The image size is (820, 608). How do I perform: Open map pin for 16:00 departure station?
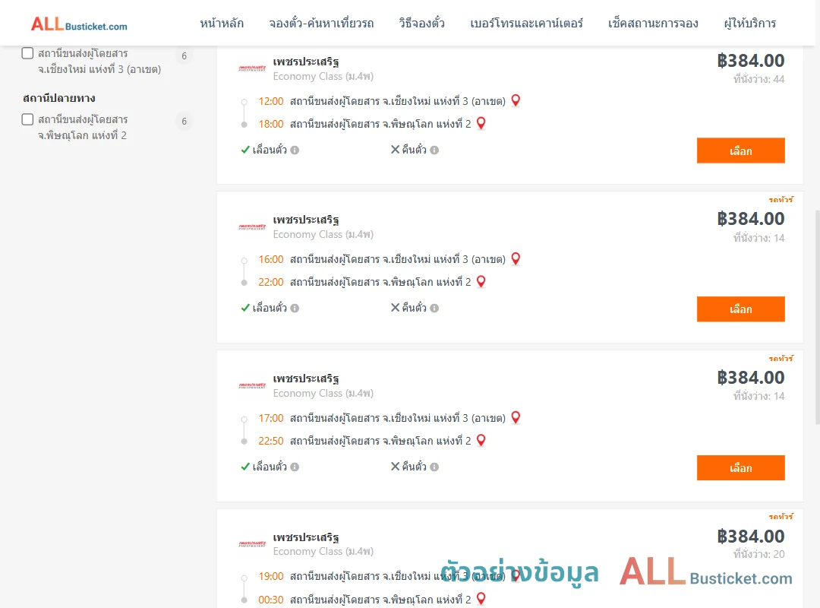tap(516, 258)
